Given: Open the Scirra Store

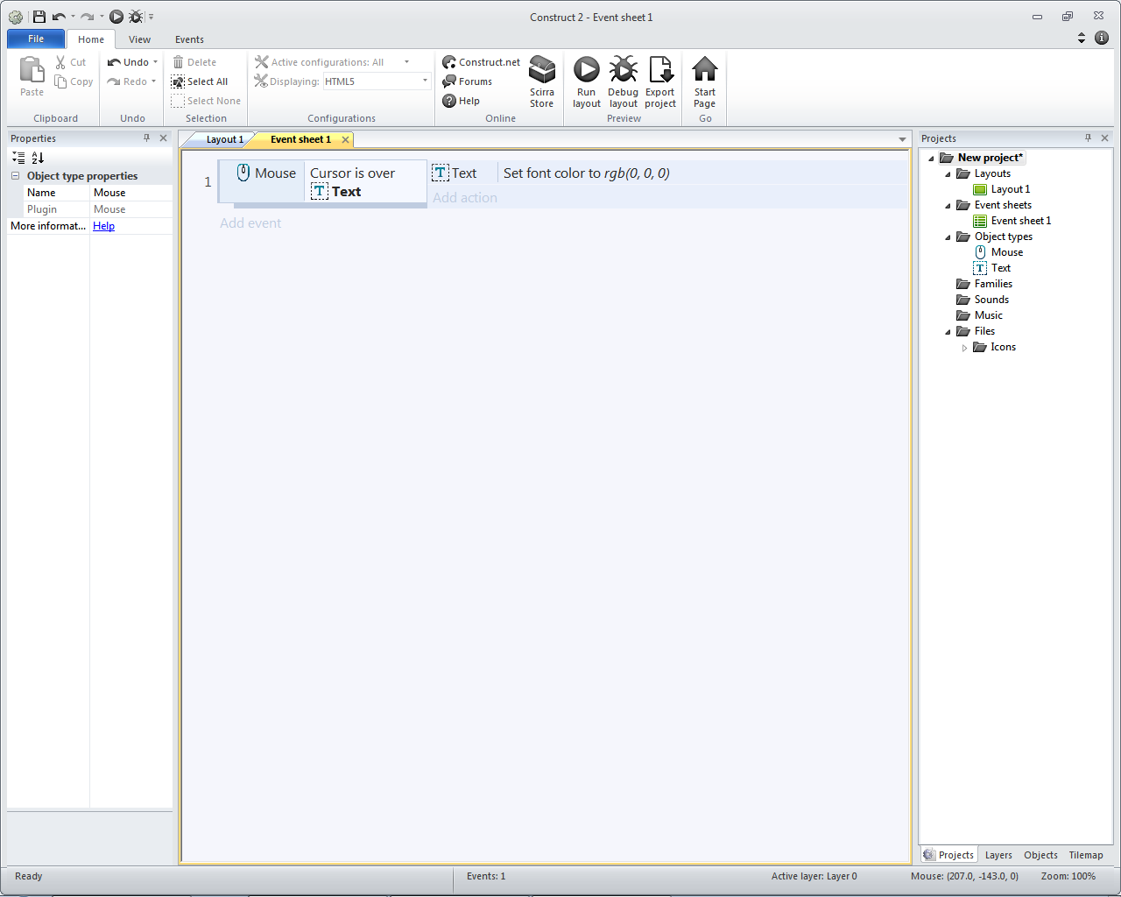Looking at the screenshot, I should (541, 81).
